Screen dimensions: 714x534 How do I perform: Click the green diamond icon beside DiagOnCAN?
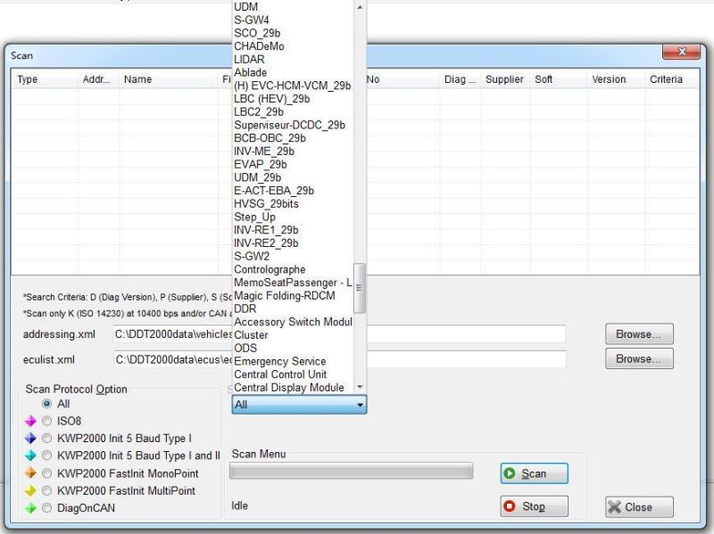coord(30,508)
